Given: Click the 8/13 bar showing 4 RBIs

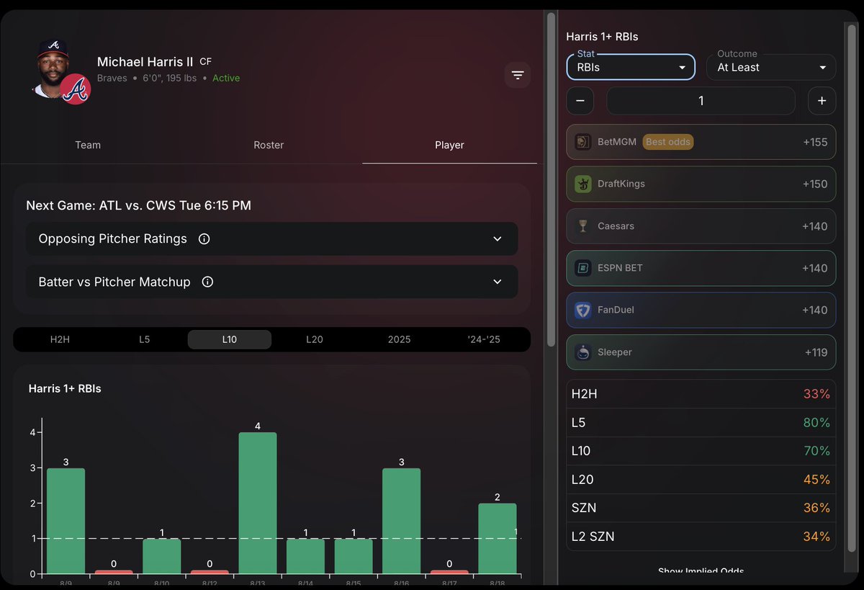Looking at the screenshot, I should pyautogui.click(x=258, y=503).
